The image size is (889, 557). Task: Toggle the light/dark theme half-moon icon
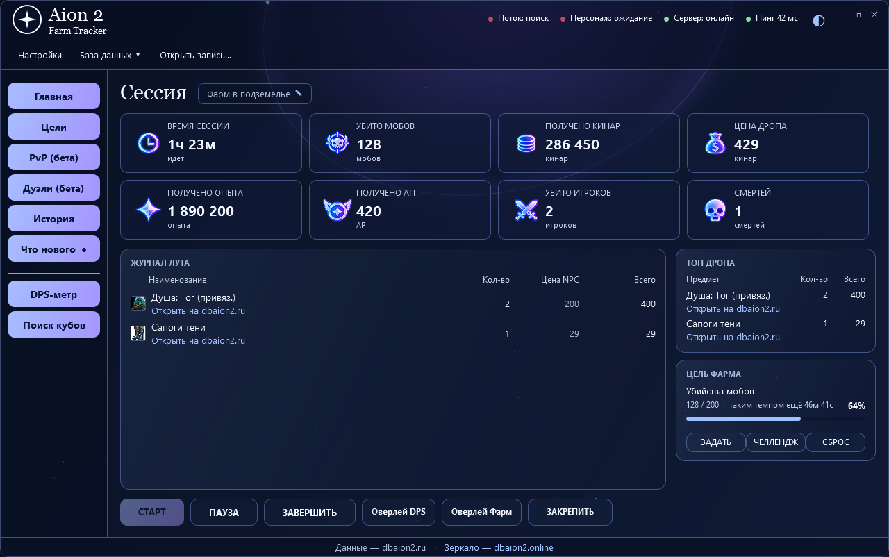[819, 21]
